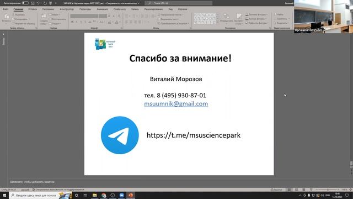Click the science park logo on slide

click(105, 44)
